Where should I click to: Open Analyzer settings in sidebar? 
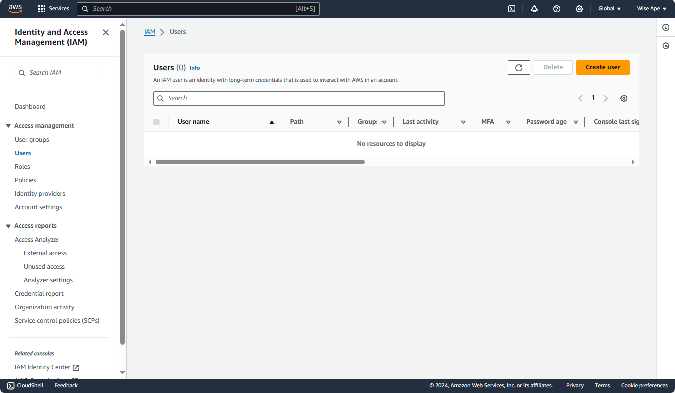coord(48,280)
